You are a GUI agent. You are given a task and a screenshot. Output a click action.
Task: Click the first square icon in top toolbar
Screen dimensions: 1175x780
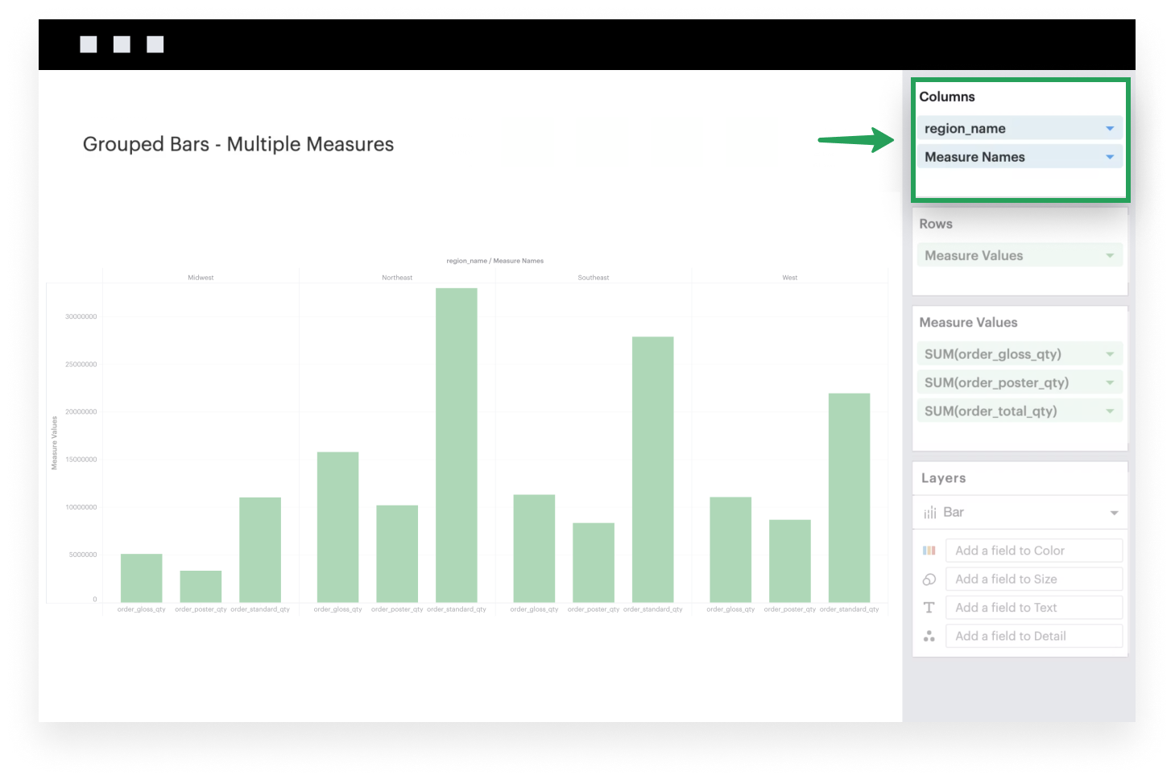89,43
